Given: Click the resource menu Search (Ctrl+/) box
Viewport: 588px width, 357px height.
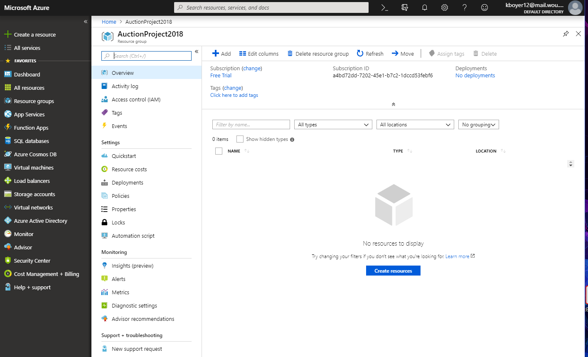Looking at the screenshot, I should coord(147,56).
